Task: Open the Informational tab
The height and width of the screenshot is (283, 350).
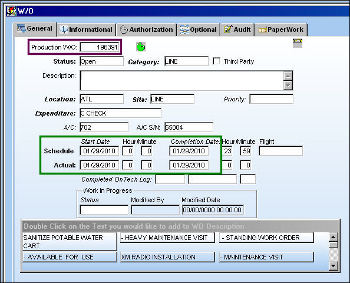Action: click(87, 29)
